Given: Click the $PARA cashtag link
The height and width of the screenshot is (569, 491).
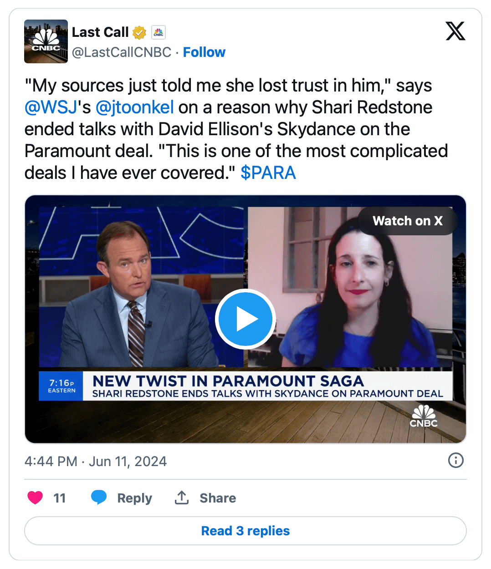Looking at the screenshot, I should click(268, 173).
